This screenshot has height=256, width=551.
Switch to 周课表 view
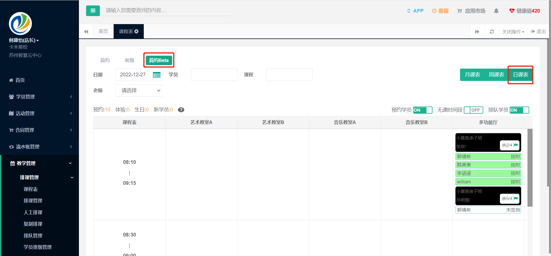(496, 75)
